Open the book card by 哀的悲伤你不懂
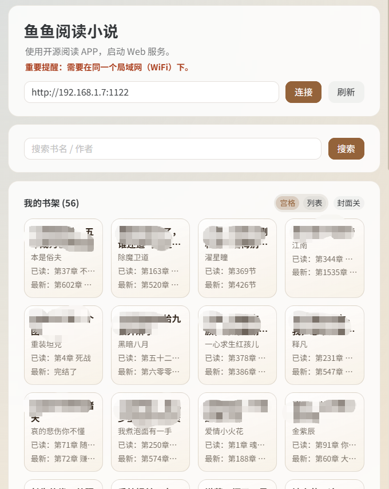 click(x=63, y=432)
